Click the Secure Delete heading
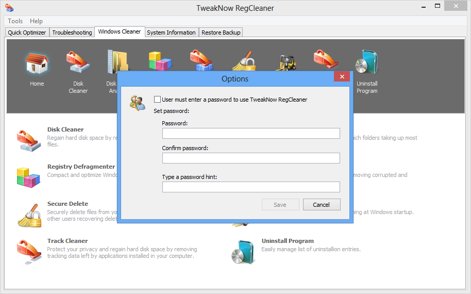The height and width of the screenshot is (294, 471). tap(68, 204)
